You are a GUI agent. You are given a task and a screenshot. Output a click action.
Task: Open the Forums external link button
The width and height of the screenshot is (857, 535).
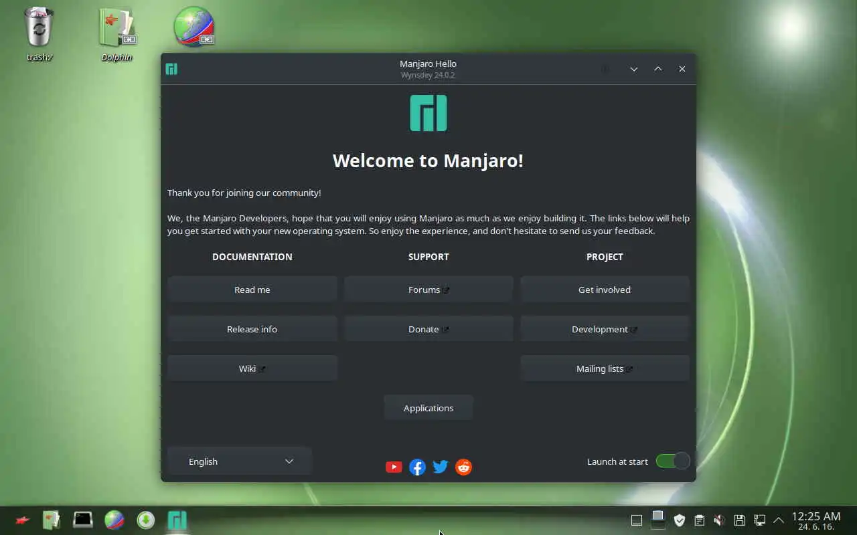click(428, 290)
